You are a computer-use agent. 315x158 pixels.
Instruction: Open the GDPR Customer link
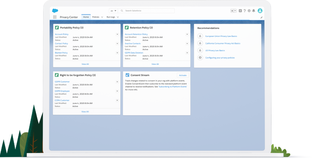[x=62, y=82]
